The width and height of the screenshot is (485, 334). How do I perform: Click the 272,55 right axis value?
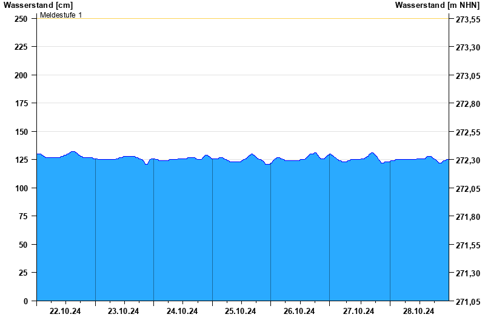(467, 132)
